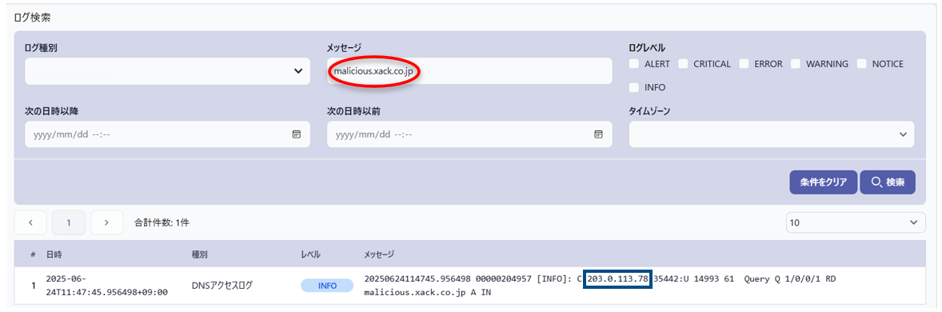Focus the メッセージ search field
The width and height of the screenshot is (942, 312).
point(469,71)
